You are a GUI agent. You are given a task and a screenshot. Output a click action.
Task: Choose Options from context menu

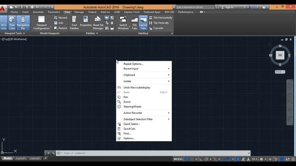tap(144, 138)
